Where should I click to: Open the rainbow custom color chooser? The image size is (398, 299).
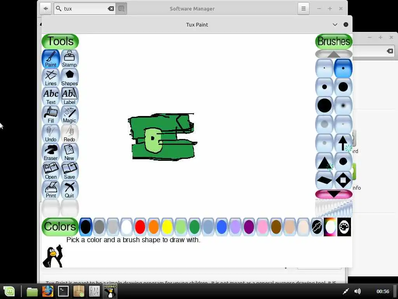pyautogui.click(x=330, y=227)
